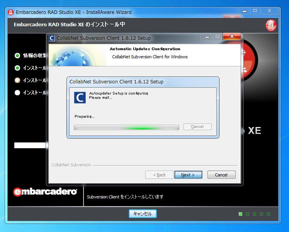Click the キャンセル button in InstallAware Wizard
The width and height of the screenshot is (289, 232).
click(x=143, y=213)
